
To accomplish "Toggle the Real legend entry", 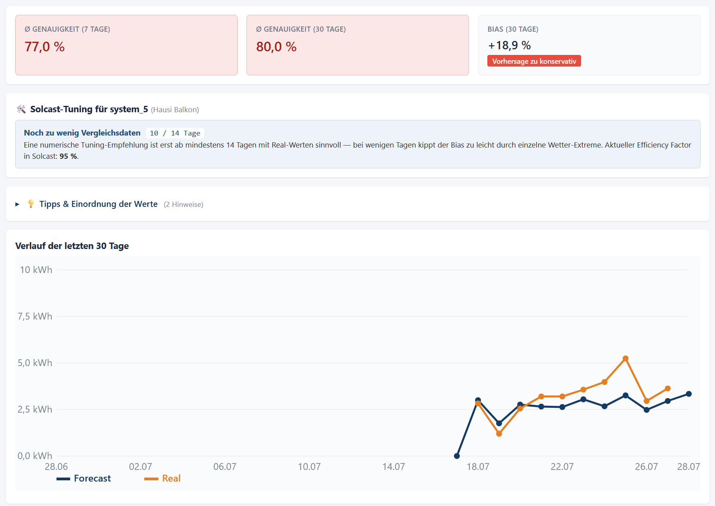I will click(162, 478).
